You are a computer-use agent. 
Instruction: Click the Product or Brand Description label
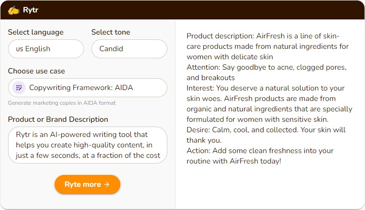[x=58, y=119]
